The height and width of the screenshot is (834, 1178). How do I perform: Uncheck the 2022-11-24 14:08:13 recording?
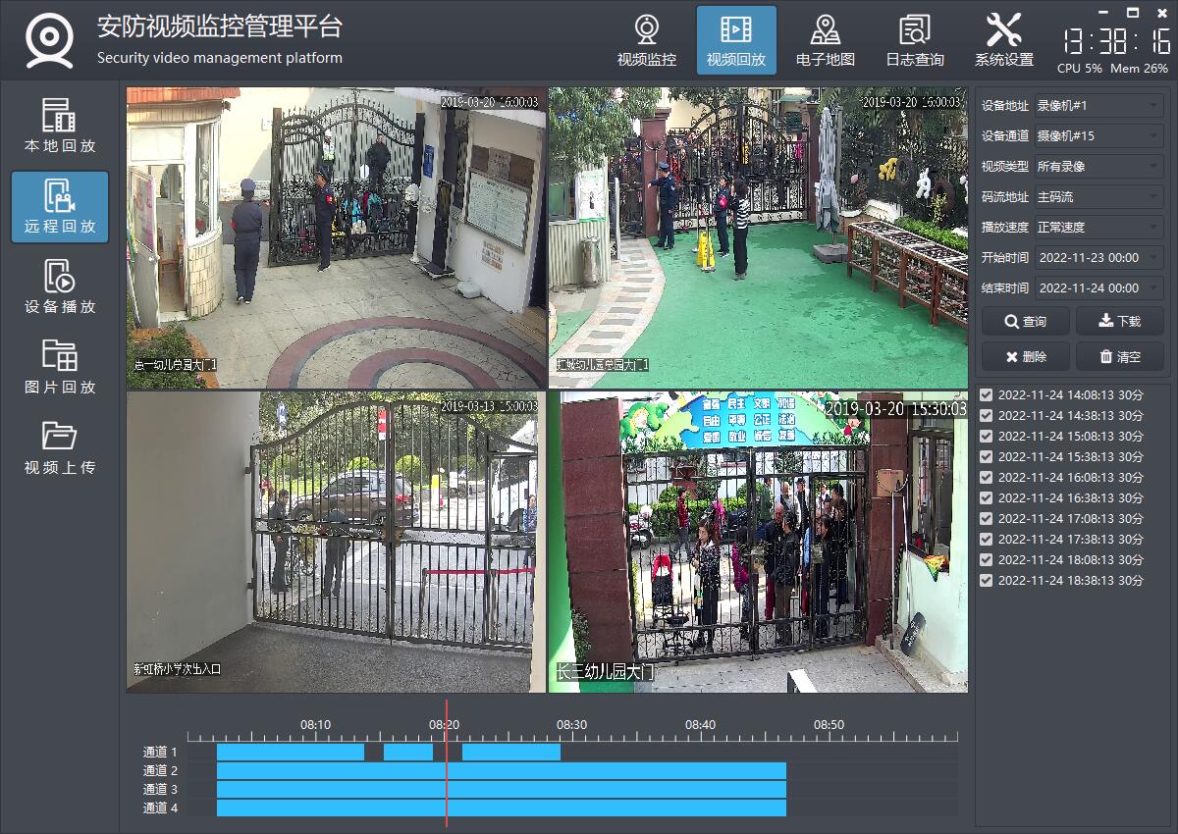[987, 395]
